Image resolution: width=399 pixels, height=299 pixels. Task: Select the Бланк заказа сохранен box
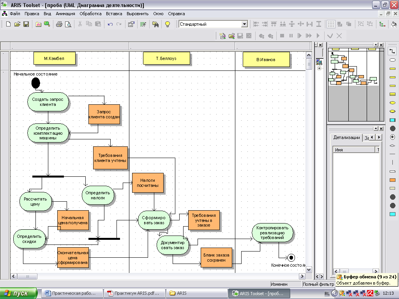click(216, 258)
